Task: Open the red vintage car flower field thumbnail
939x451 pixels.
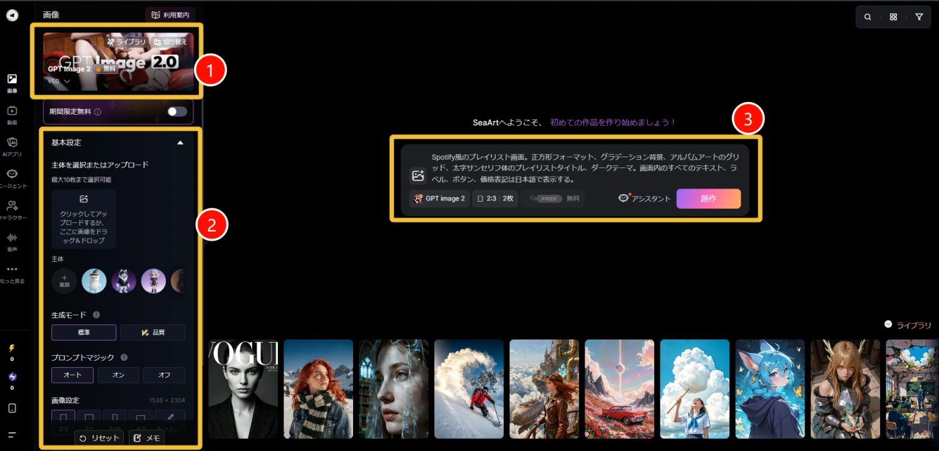Action: pyautogui.click(x=619, y=389)
